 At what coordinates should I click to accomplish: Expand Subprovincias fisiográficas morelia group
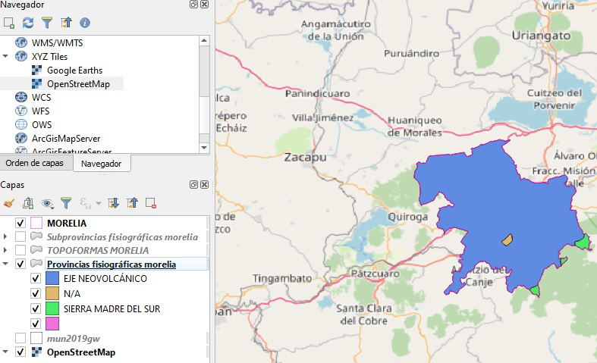click(5, 236)
